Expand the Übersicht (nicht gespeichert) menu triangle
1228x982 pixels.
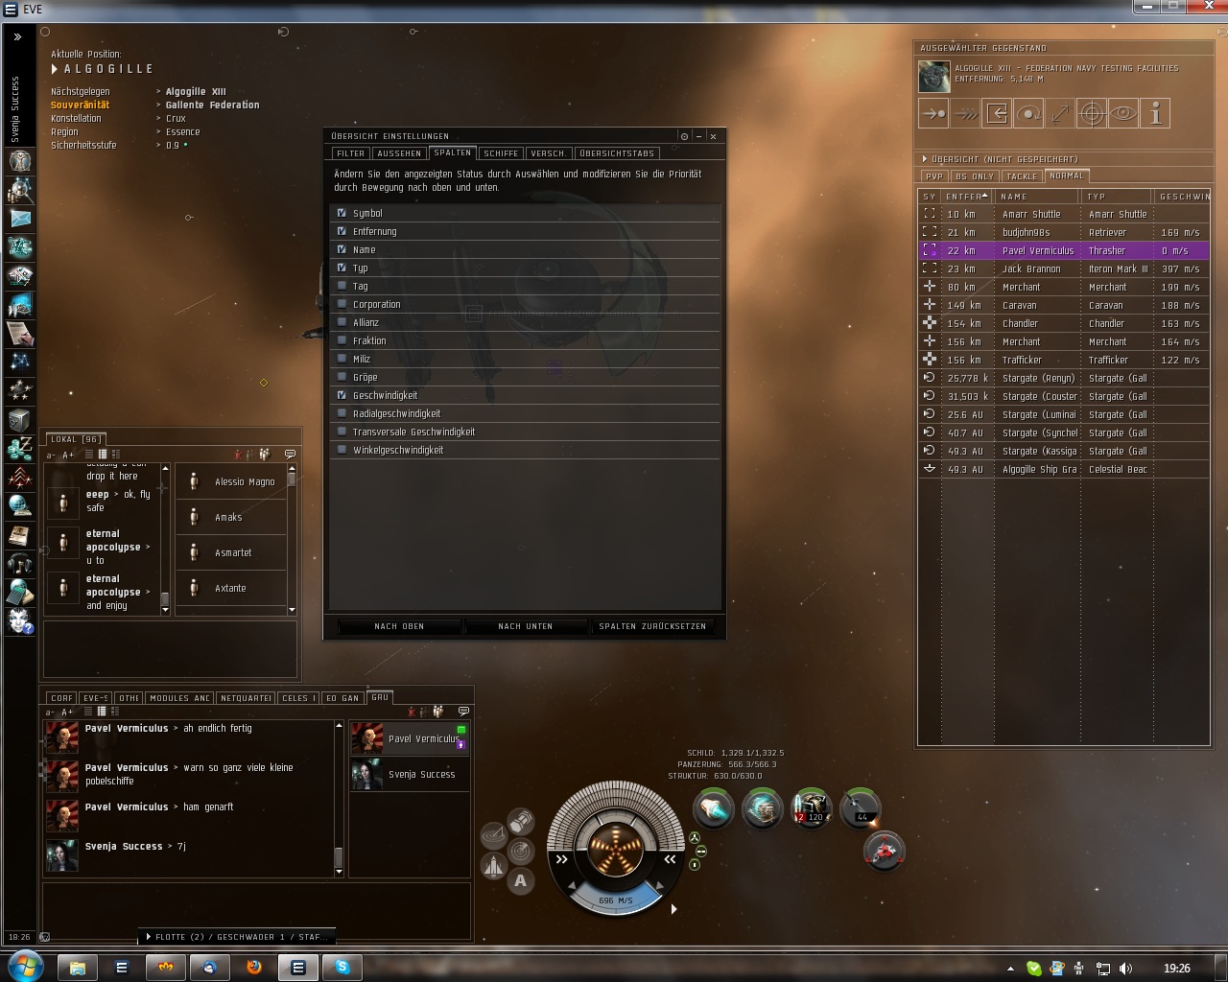[x=925, y=159]
